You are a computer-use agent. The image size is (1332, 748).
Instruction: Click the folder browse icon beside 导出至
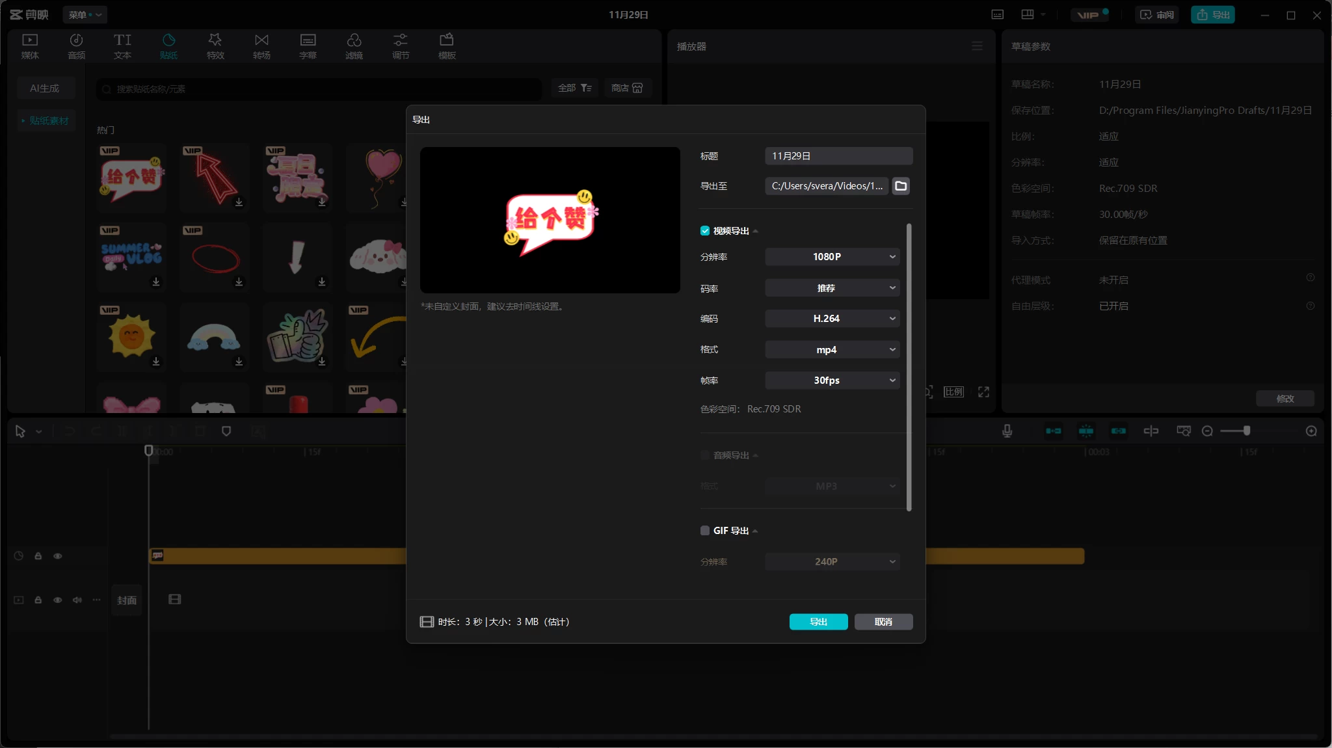point(900,186)
